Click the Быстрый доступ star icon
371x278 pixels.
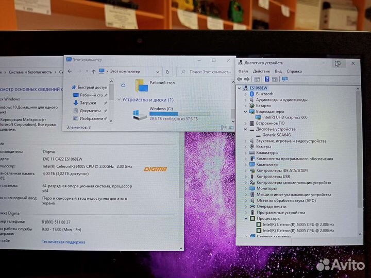coord(74,87)
